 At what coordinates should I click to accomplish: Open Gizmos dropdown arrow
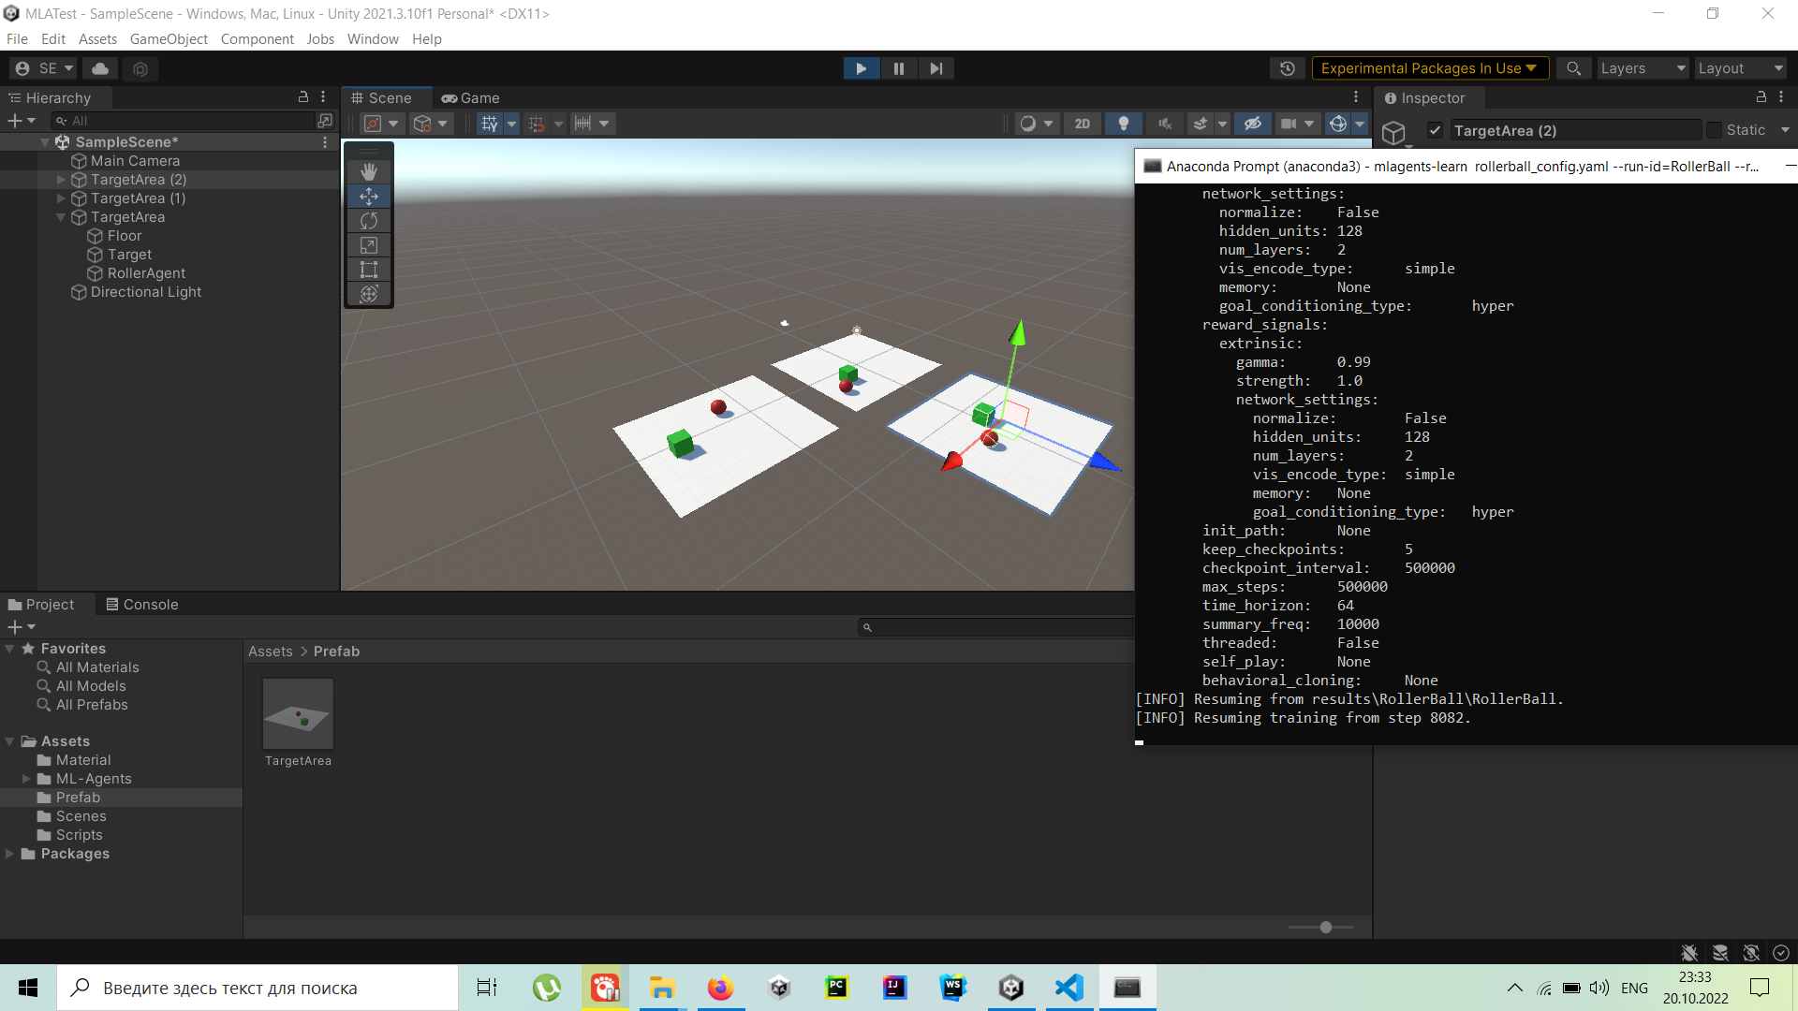(x=1360, y=124)
